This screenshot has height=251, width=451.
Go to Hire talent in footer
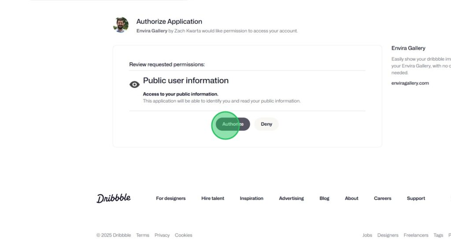(x=213, y=198)
